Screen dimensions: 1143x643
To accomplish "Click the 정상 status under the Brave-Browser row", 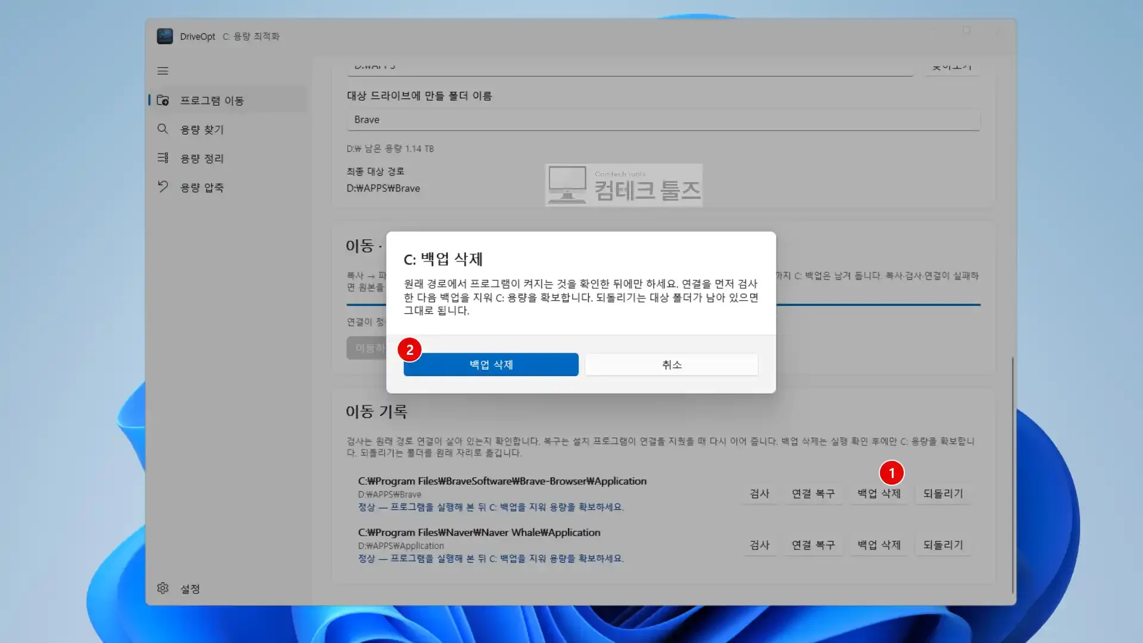I will tap(491, 507).
